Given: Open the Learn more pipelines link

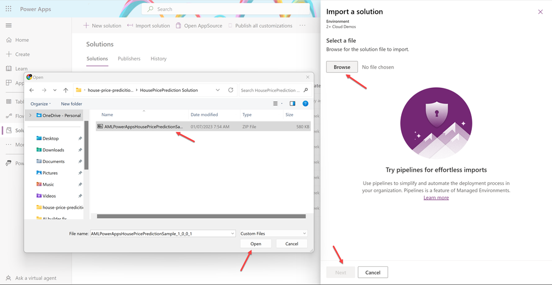Looking at the screenshot, I should [436, 198].
